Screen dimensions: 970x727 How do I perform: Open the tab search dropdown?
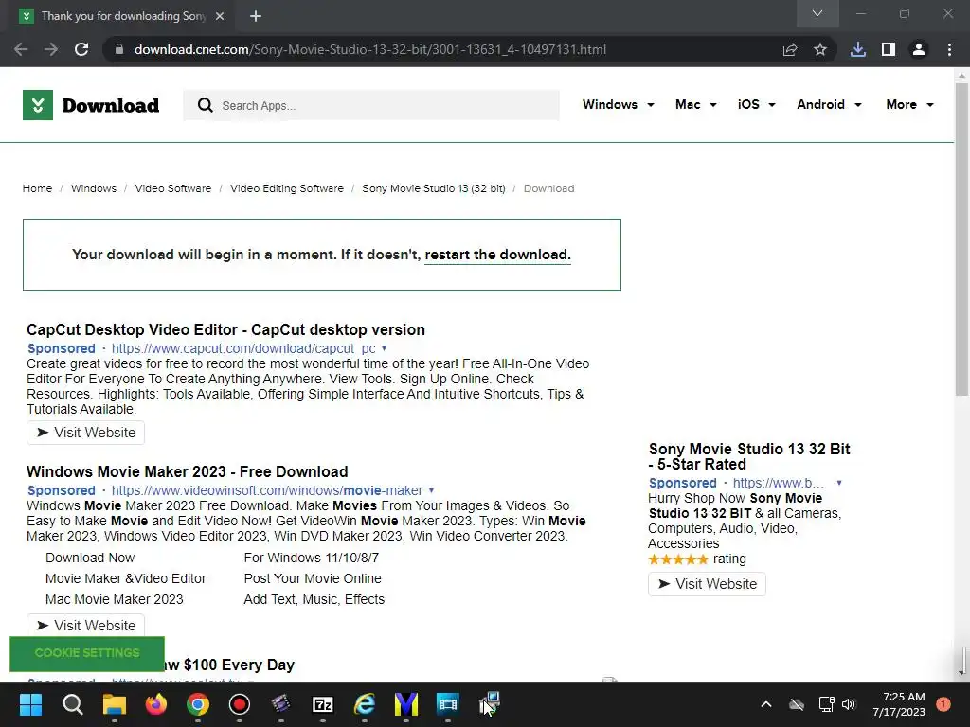[817, 13]
